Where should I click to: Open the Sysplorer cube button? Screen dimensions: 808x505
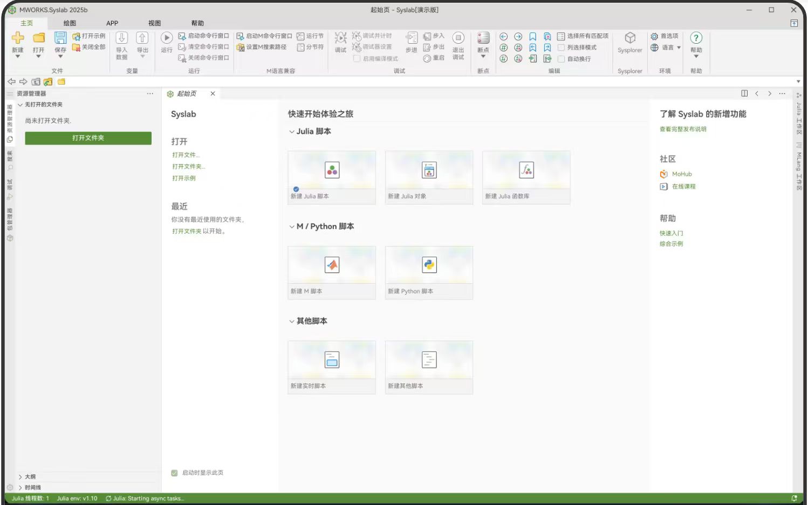630,42
